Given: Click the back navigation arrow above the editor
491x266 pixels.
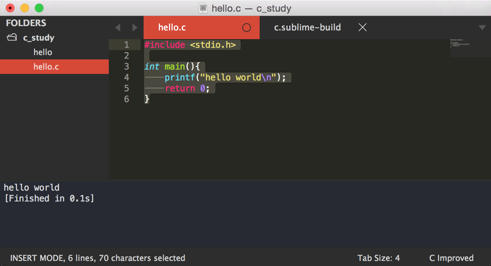Looking at the screenshot, I should tap(117, 27).
